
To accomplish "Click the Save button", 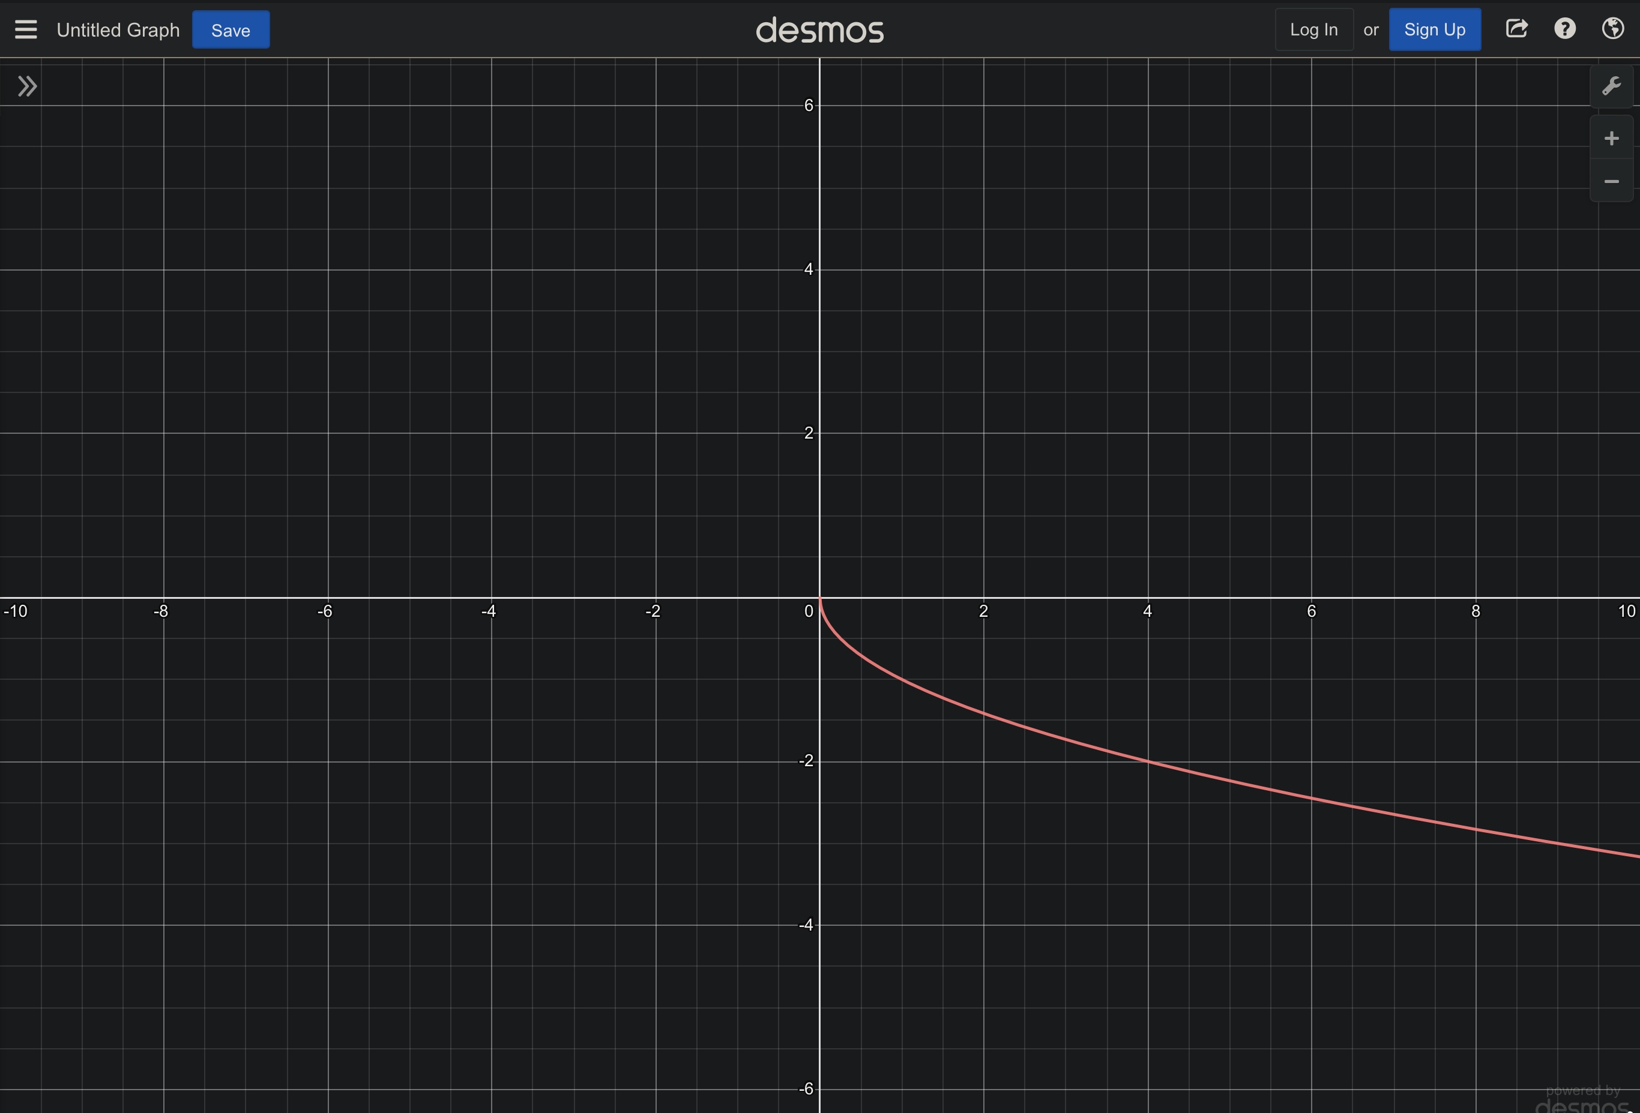I will pyautogui.click(x=230, y=31).
